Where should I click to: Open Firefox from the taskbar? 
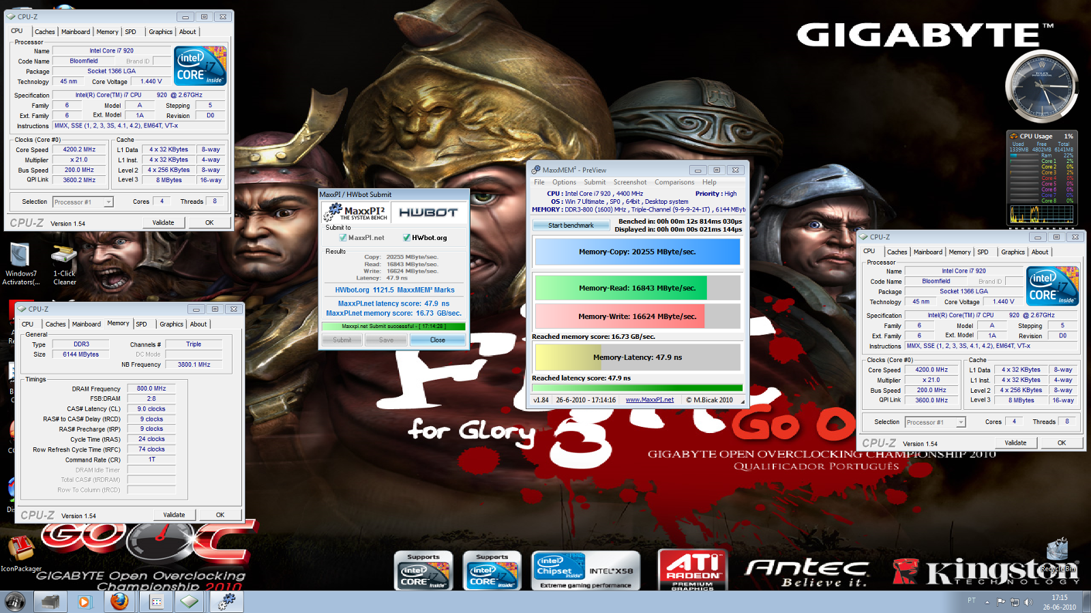click(119, 601)
